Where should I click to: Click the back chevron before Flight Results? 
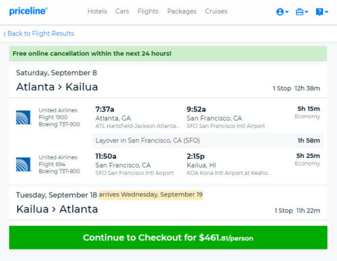(x=5, y=34)
